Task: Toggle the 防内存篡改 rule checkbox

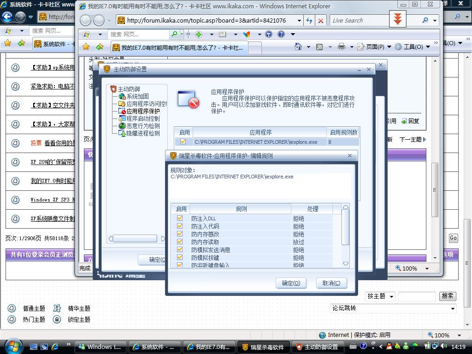Action: pos(180,234)
